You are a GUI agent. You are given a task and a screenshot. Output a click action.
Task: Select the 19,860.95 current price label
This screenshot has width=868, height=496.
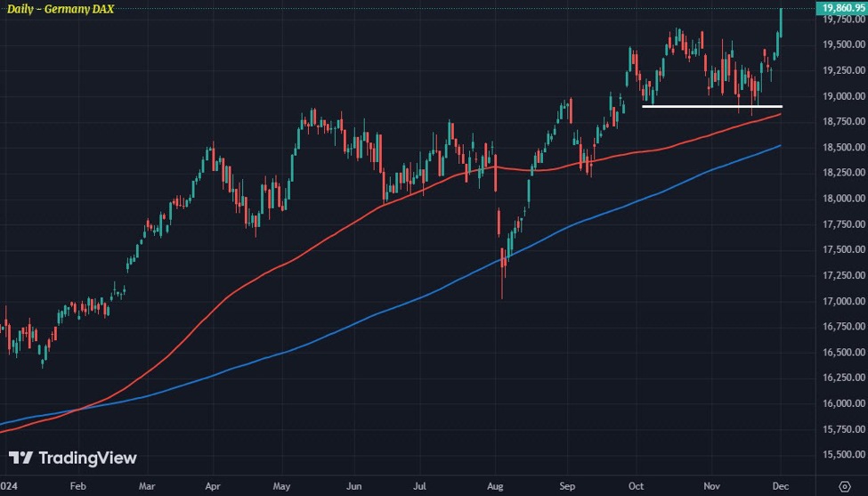click(843, 8)
